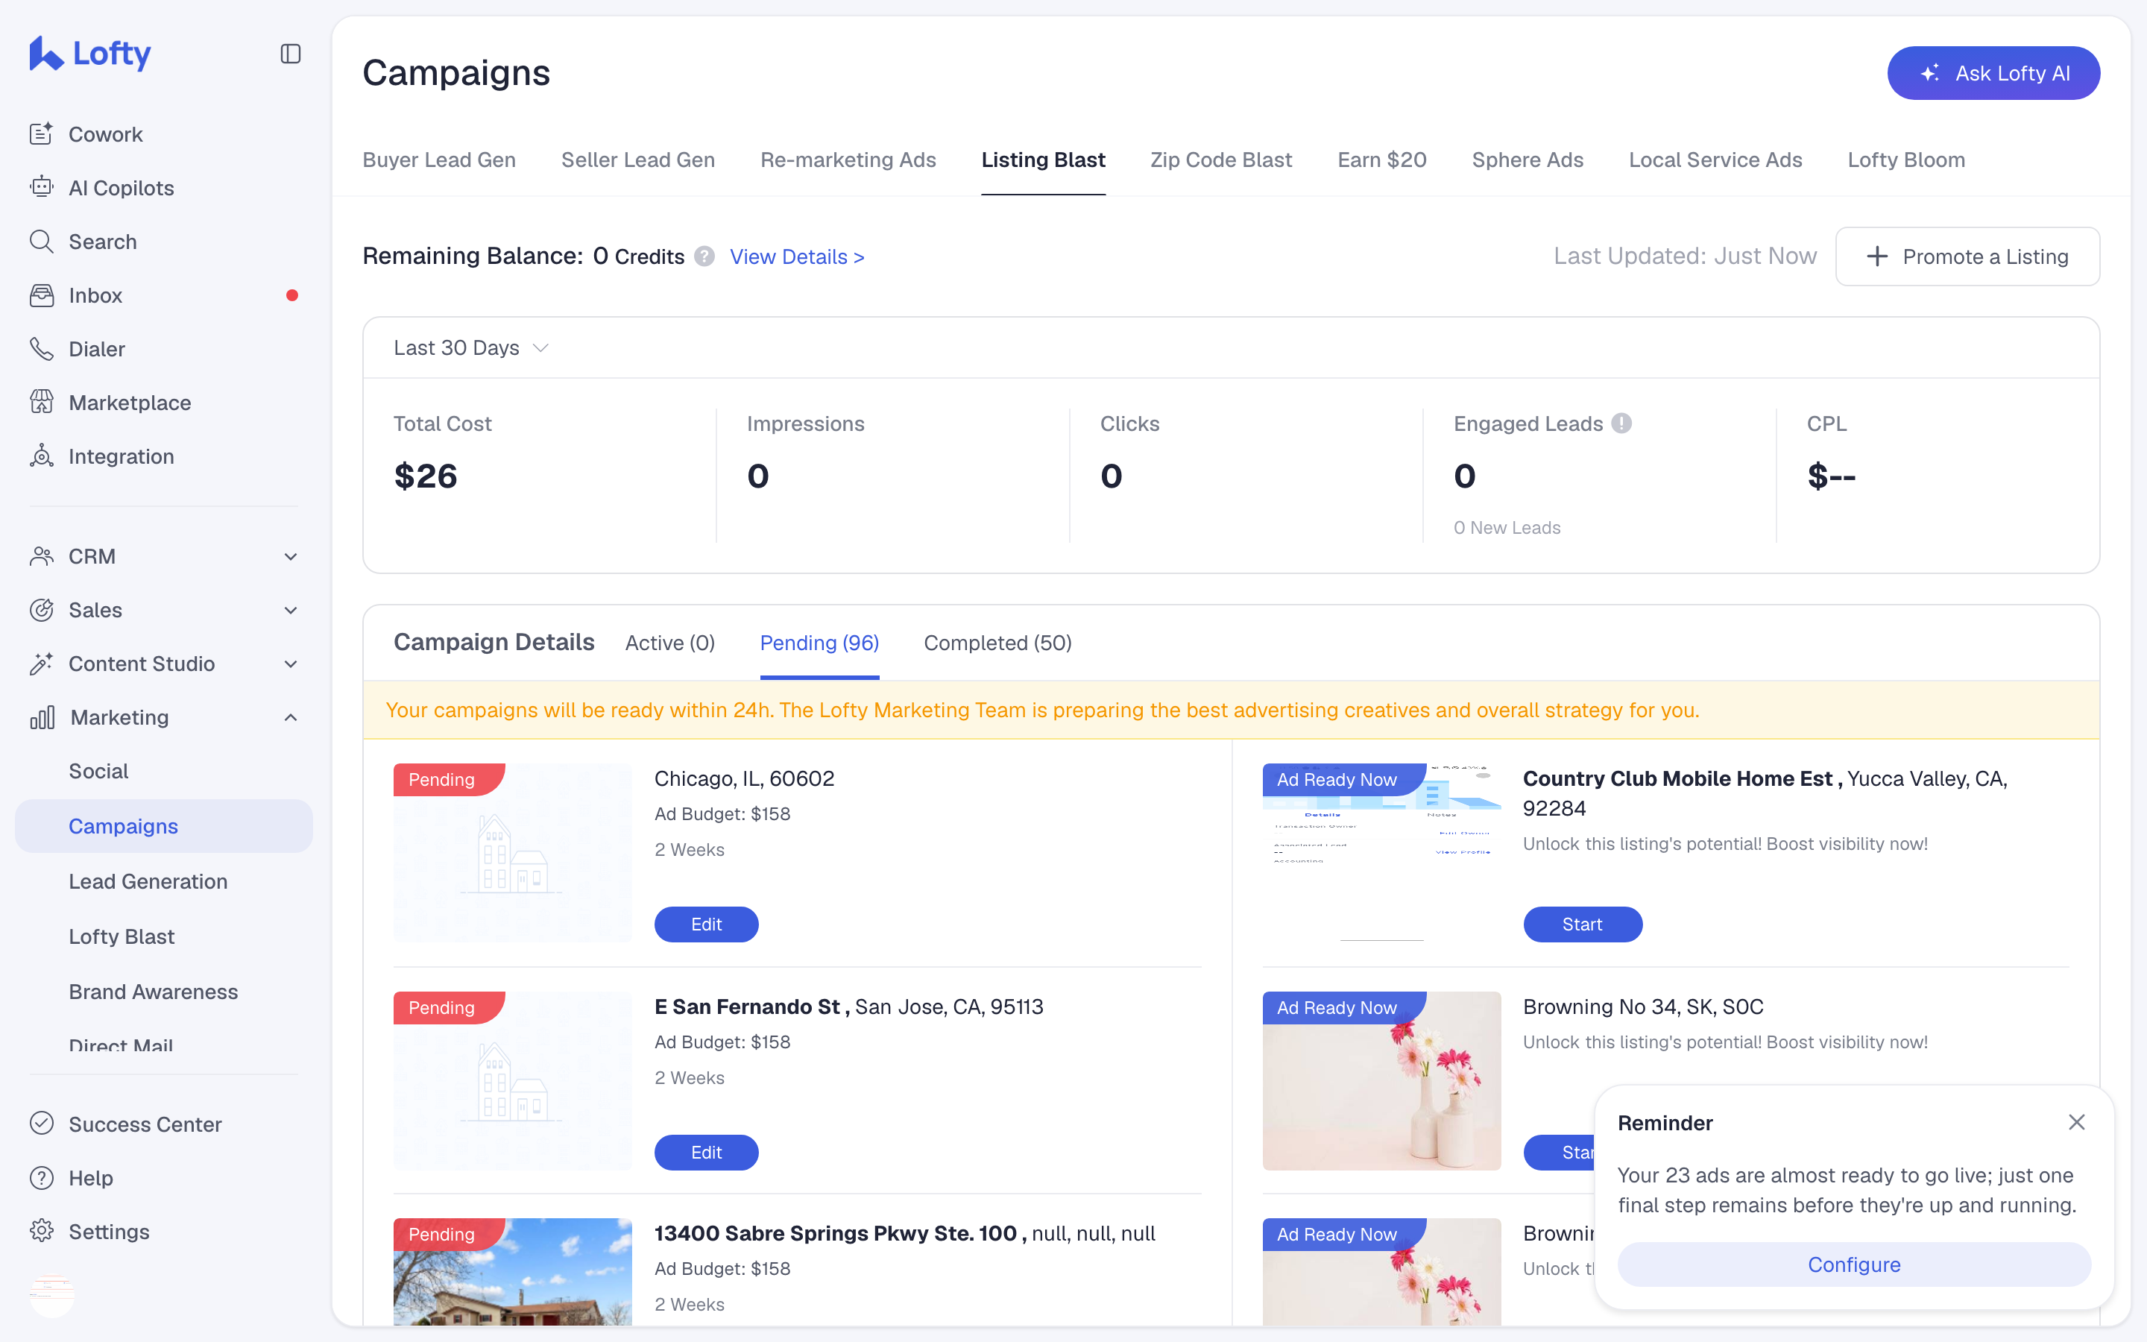Switch to Buyer Lead Gen tab
2147x1342 pixels.
439,160
